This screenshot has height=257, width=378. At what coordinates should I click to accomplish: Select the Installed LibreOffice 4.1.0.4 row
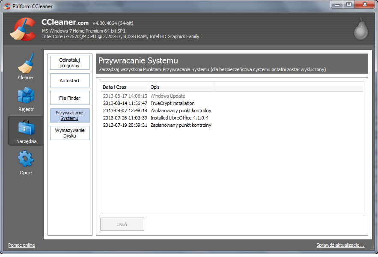pos(232,117)
